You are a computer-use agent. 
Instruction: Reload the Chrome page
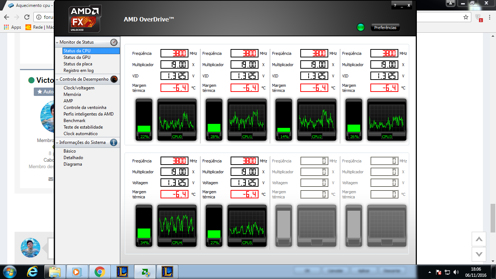coord(27,17)
